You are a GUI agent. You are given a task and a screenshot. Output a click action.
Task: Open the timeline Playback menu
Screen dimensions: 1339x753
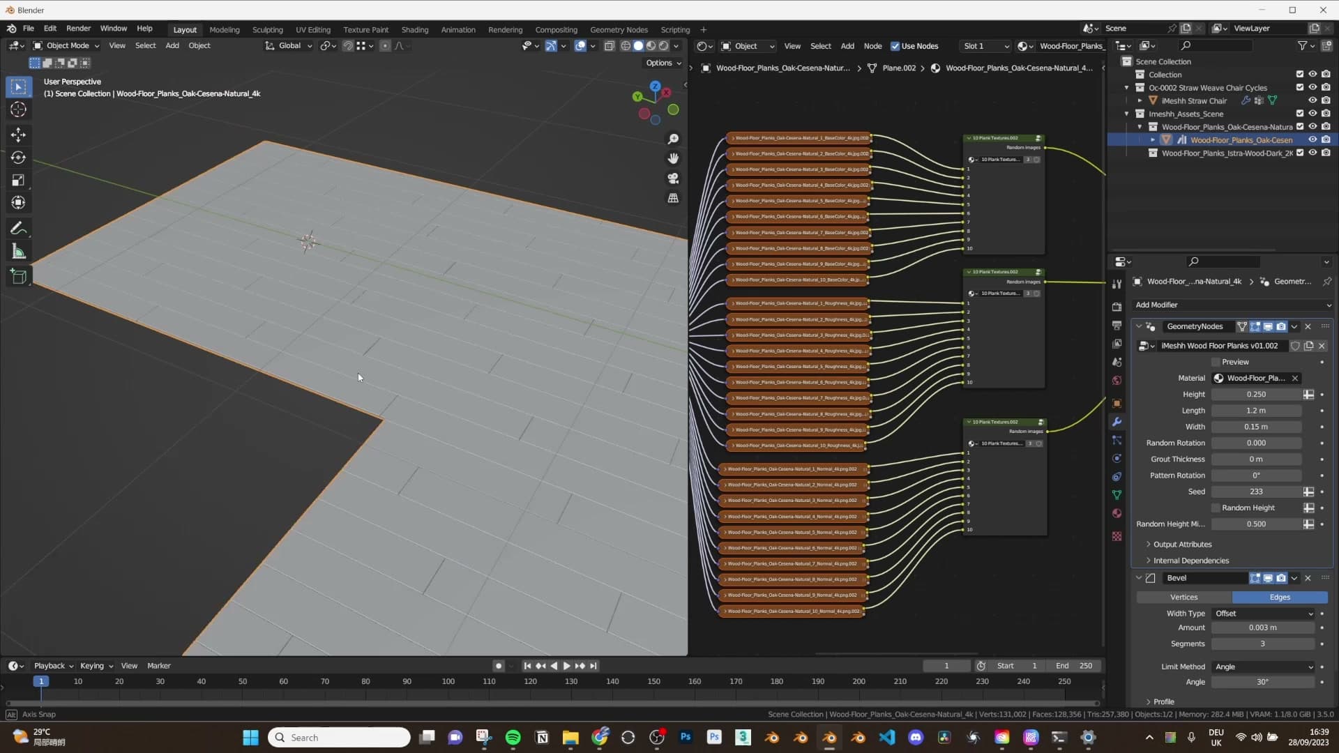[x=54, y=666]
